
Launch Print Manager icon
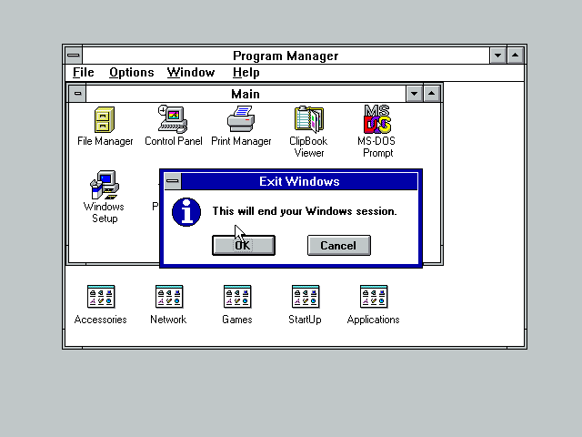coord(241,119)
